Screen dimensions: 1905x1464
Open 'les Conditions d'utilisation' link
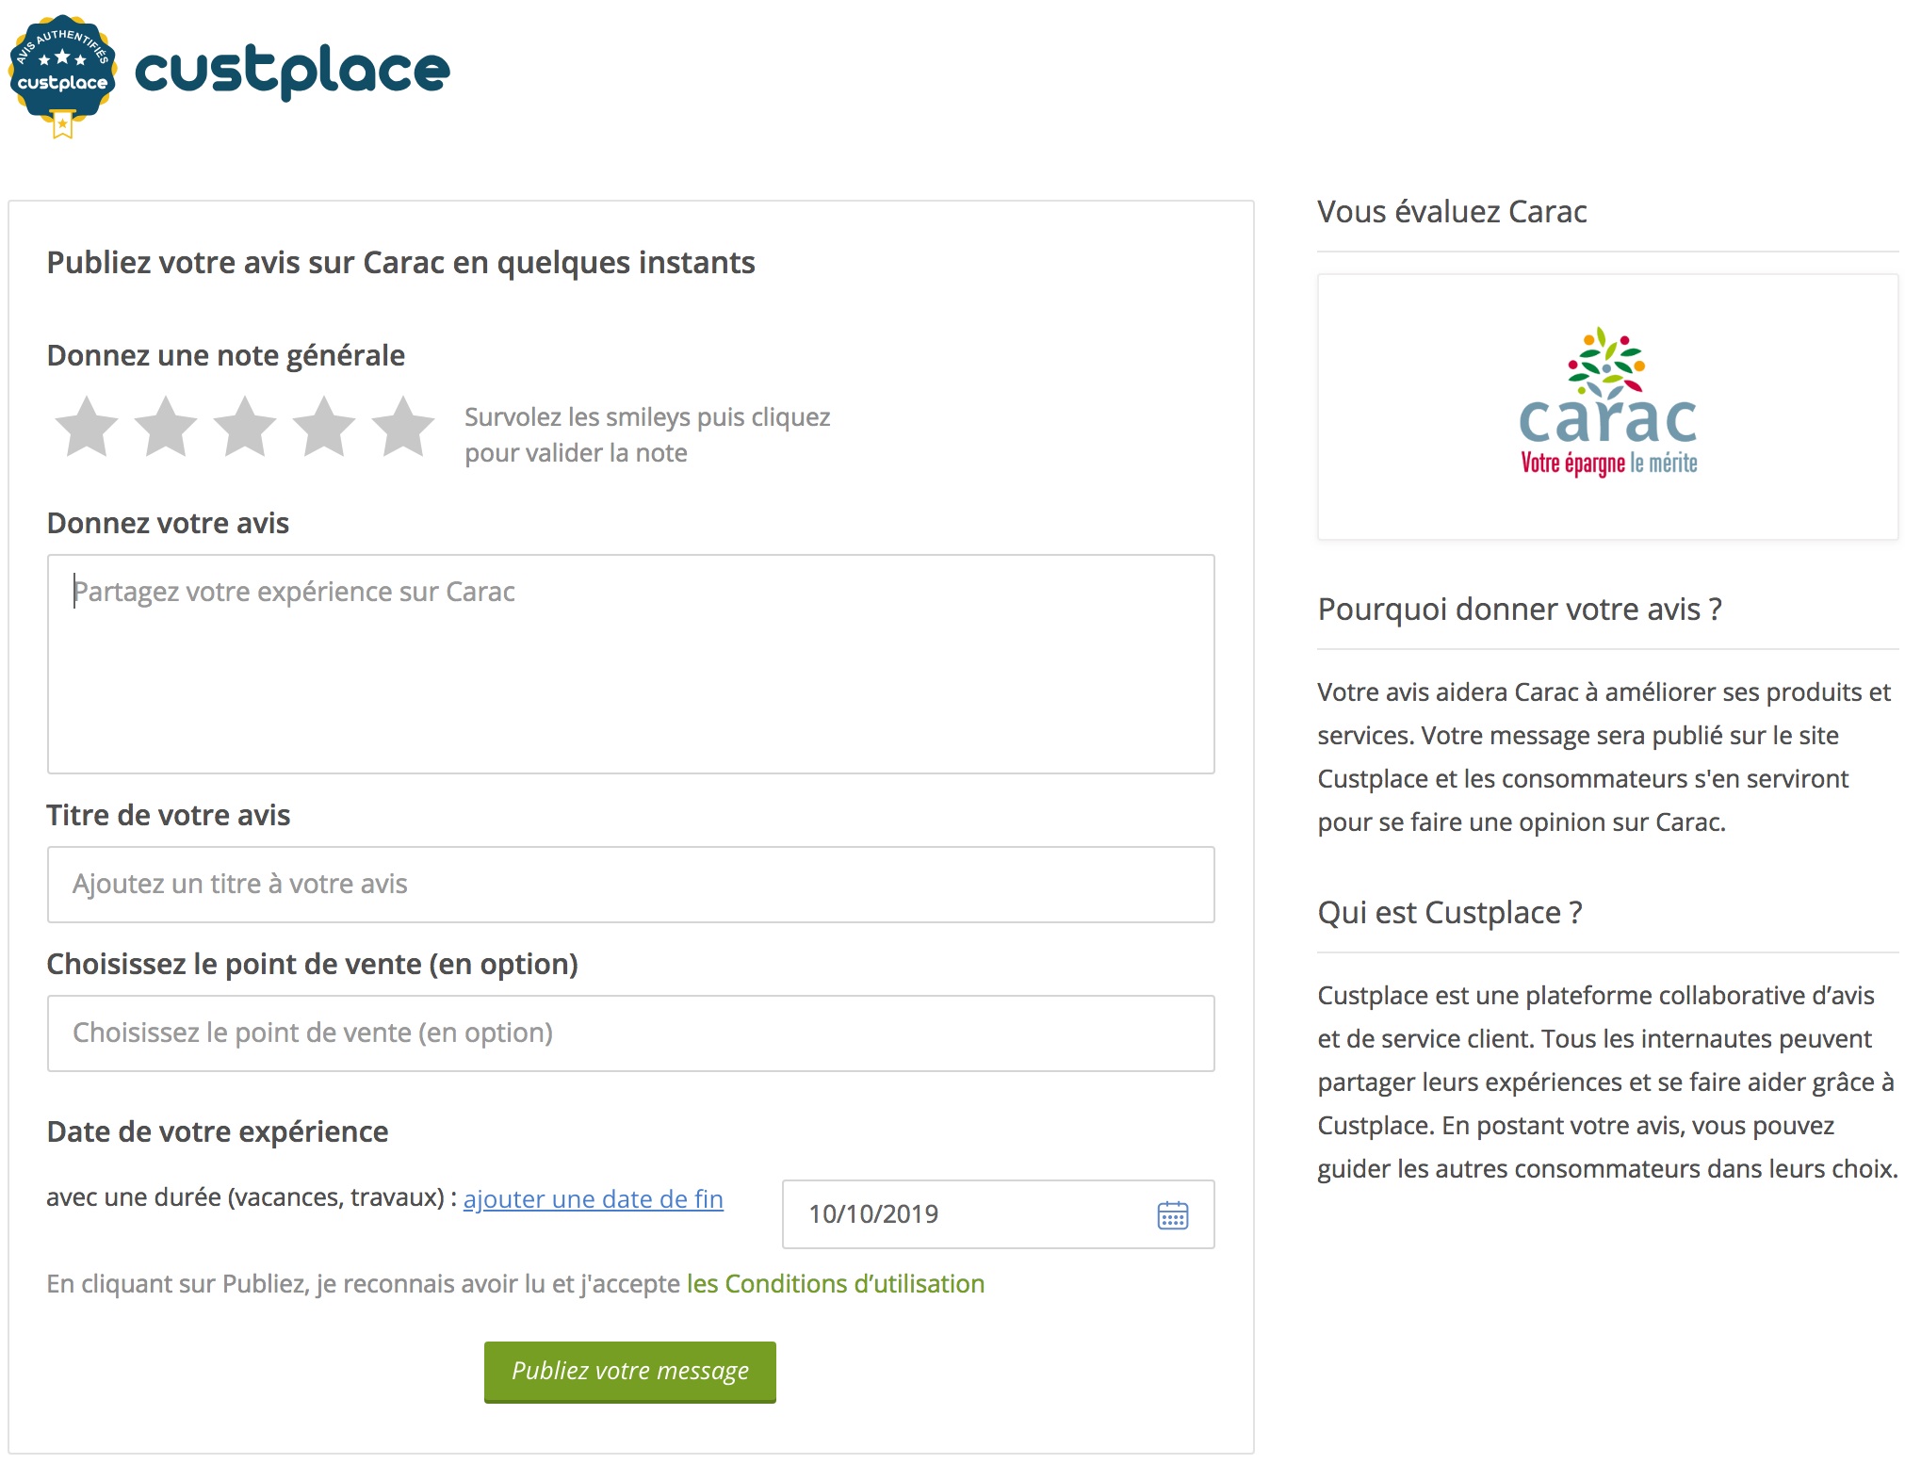[836, 1284]
